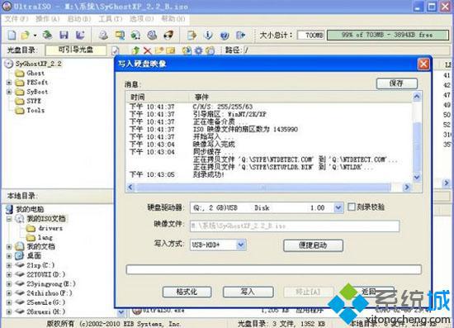454x328 pixels.
Task: Expand the SyBoot folder node
Action: pos(9,92)
